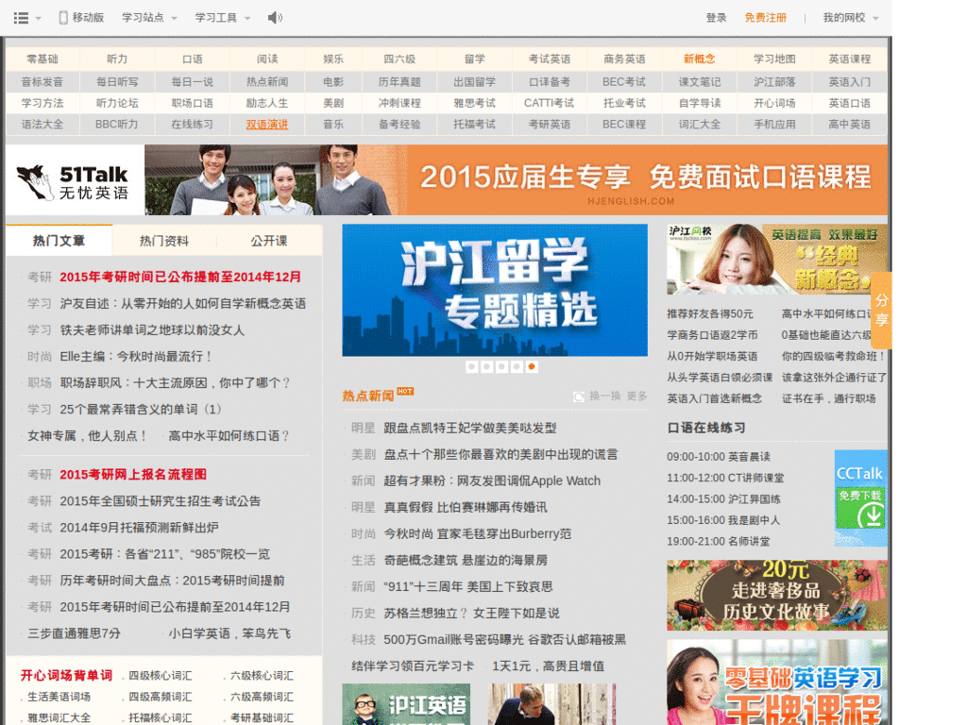Click the 免费注册 link
The height and width of the screenshot is (725, 967).
765,18
